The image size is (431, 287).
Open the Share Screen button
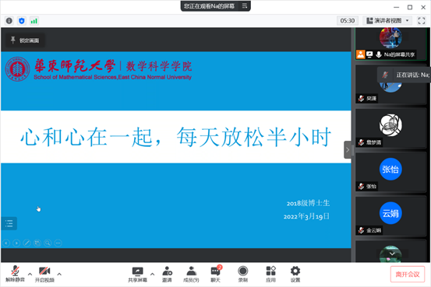pos(137,274)
